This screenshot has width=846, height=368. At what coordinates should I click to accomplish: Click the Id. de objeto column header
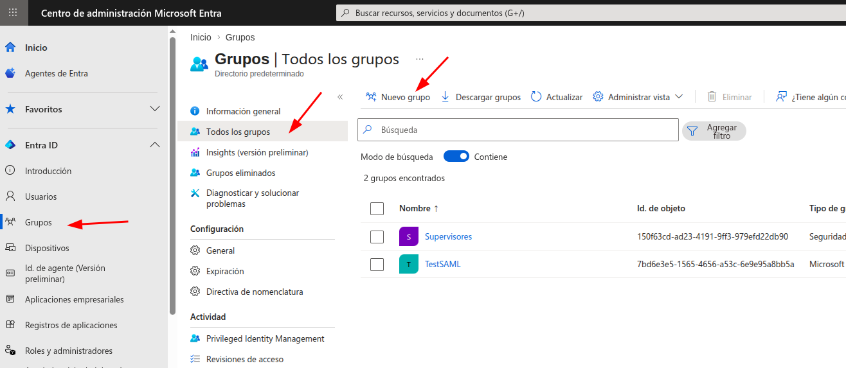(x=661, y=208)
